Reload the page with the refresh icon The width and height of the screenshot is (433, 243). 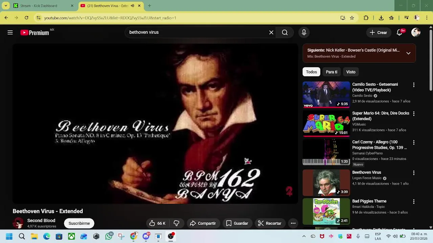(26, 18)
